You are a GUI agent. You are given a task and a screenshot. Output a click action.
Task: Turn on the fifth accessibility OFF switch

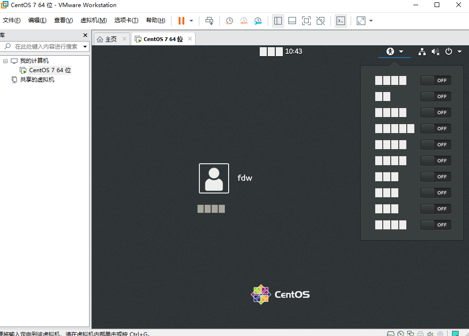coord(435,144)
